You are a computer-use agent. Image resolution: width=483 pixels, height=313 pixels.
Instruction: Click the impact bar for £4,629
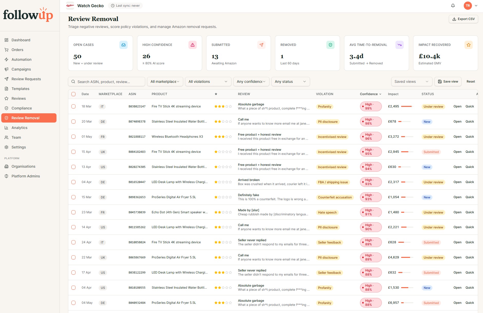407,257
